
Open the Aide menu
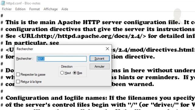click(x=65, y=9)
